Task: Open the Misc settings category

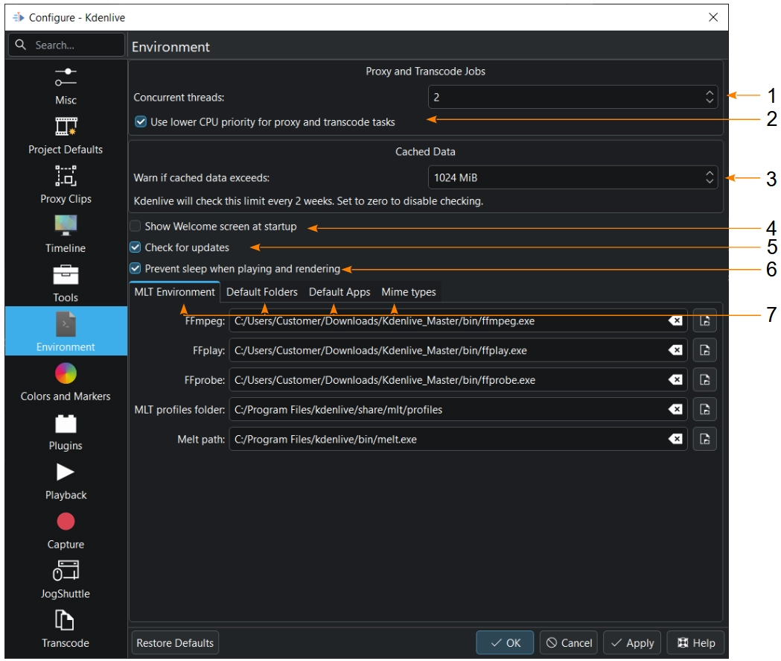Action: 66,86
